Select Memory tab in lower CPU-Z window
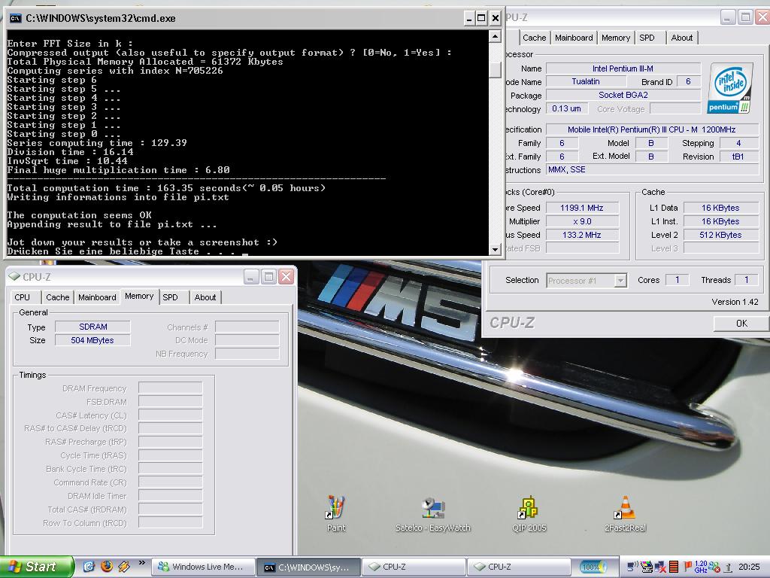Screen dimensions: 770x578 pos(139,297)
